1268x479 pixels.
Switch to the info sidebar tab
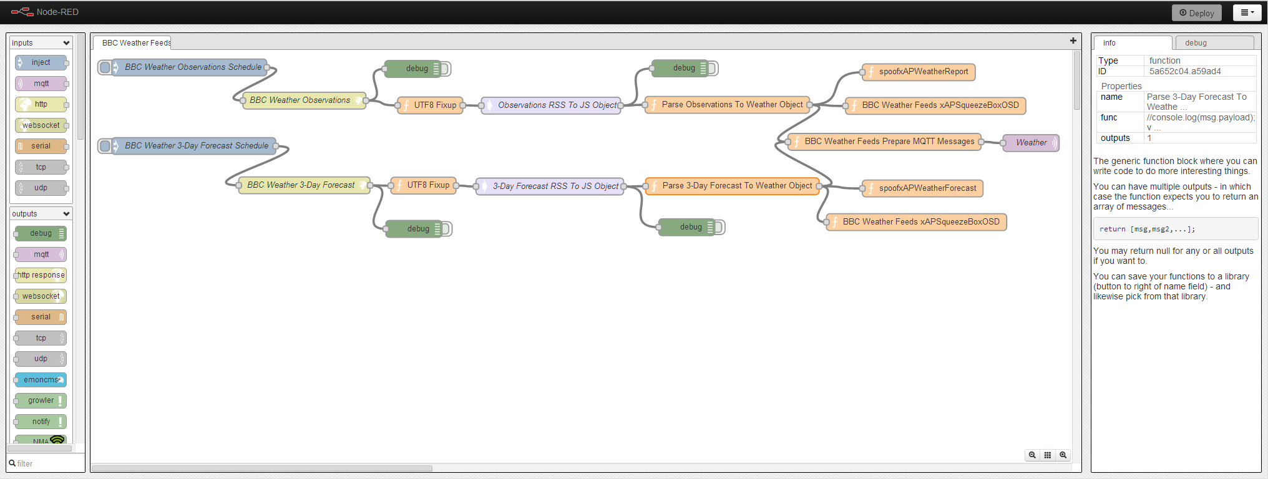point(1133,43)
